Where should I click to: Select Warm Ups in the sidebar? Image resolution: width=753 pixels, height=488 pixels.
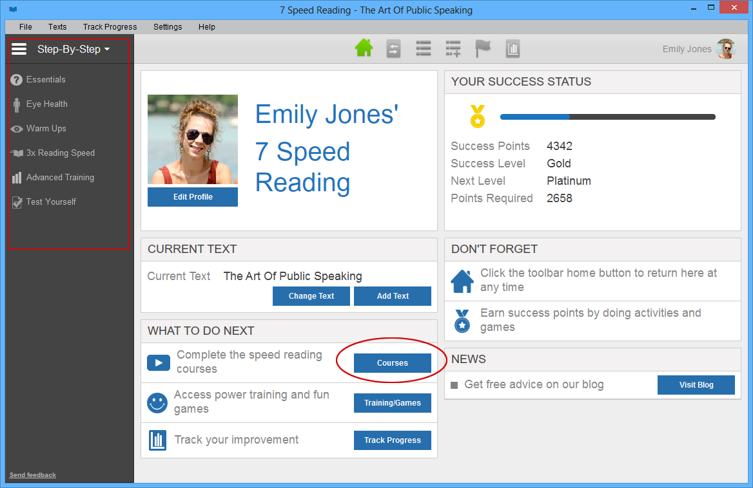[x=46, y=128]
